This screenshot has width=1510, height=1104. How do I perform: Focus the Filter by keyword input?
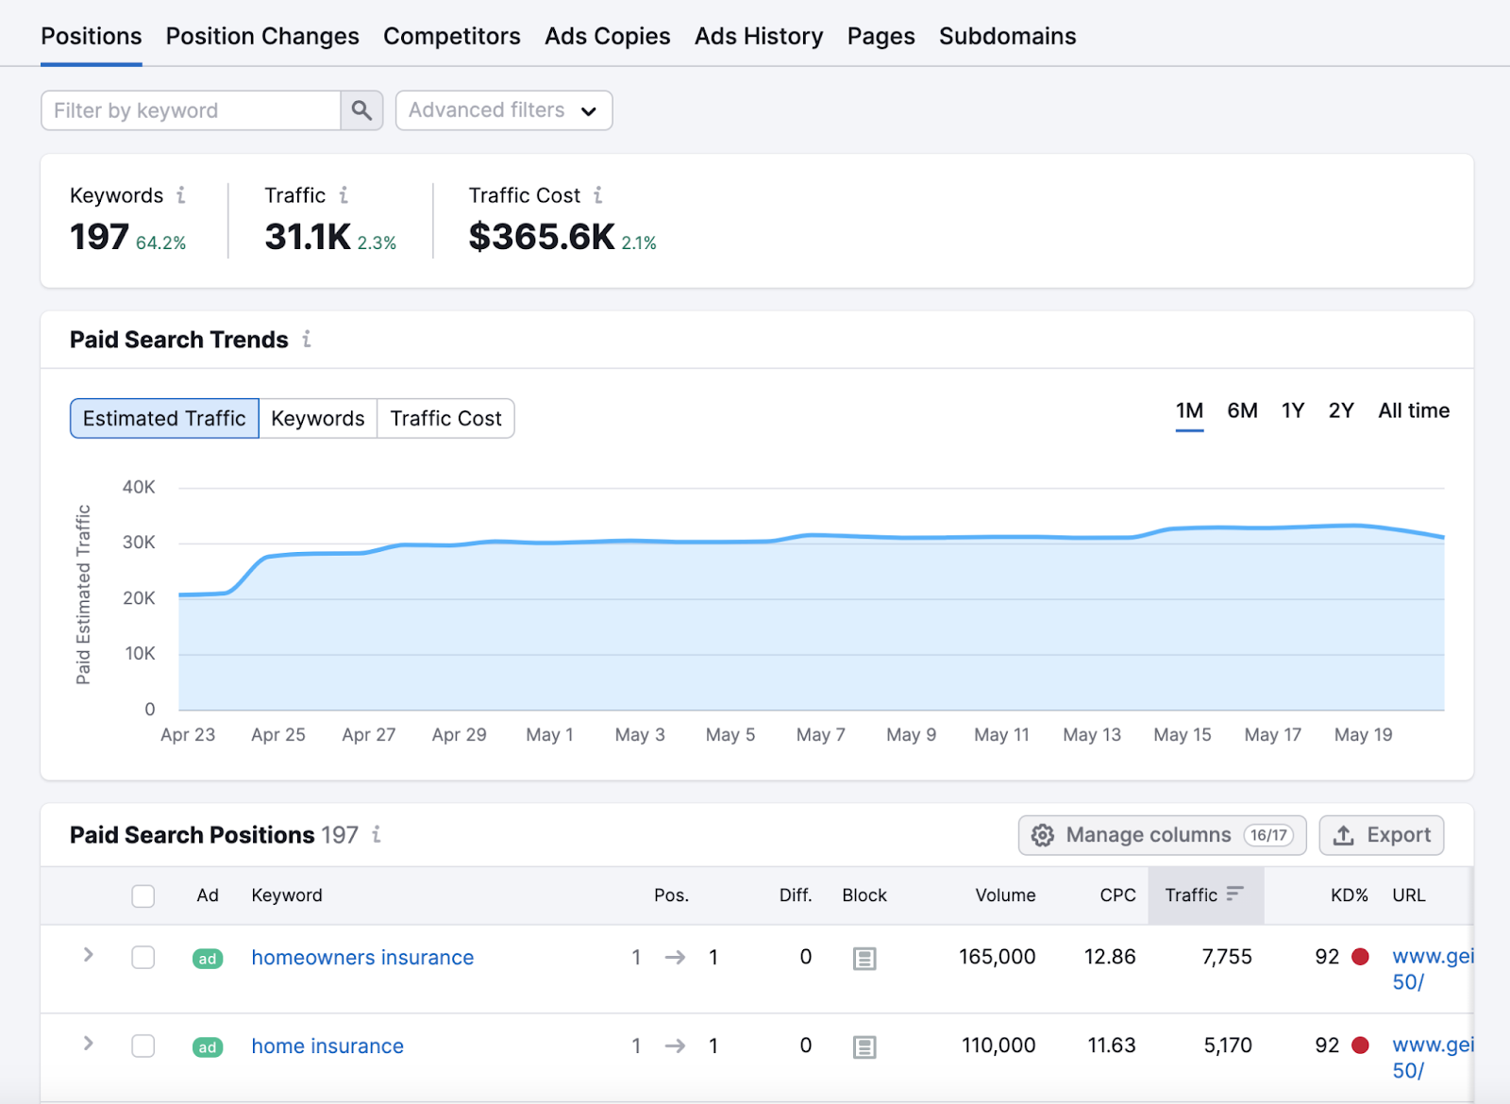click(191, 110)
